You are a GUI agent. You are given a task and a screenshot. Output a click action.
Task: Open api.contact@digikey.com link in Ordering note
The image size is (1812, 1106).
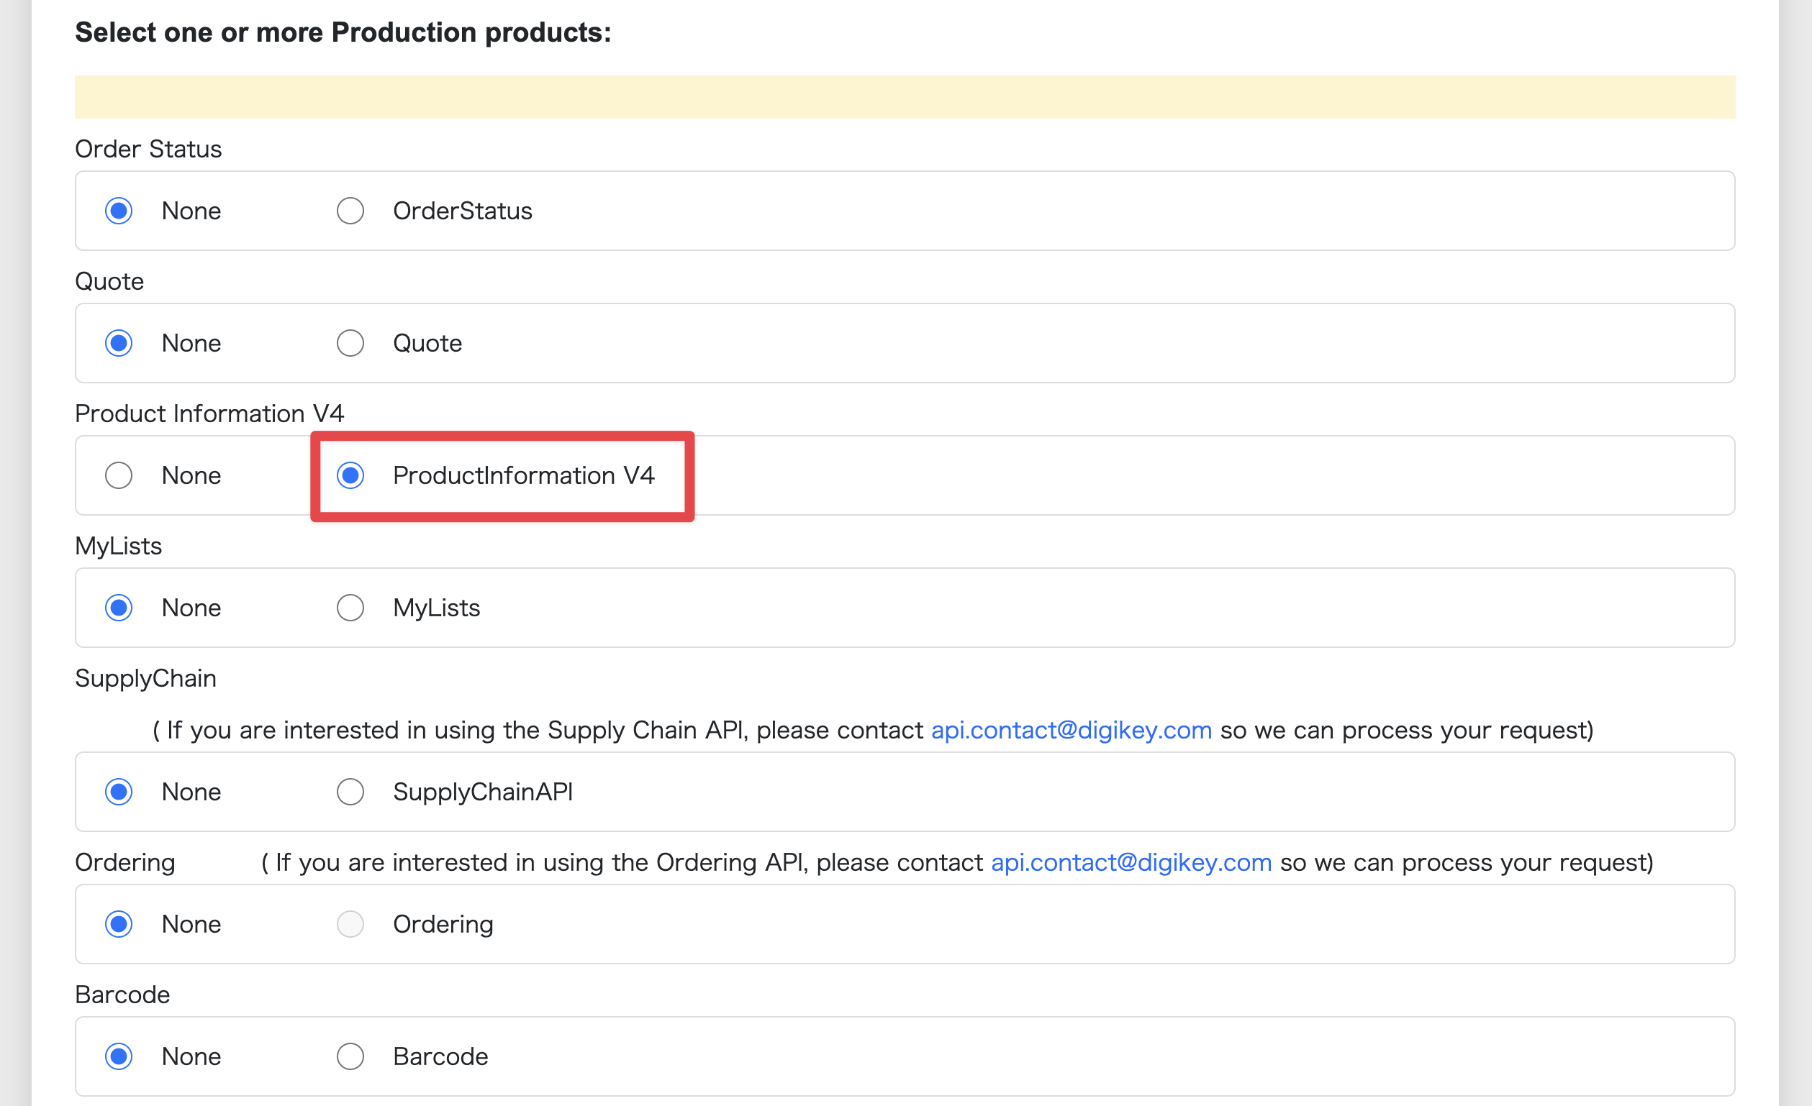click(x=1131, y=862)
